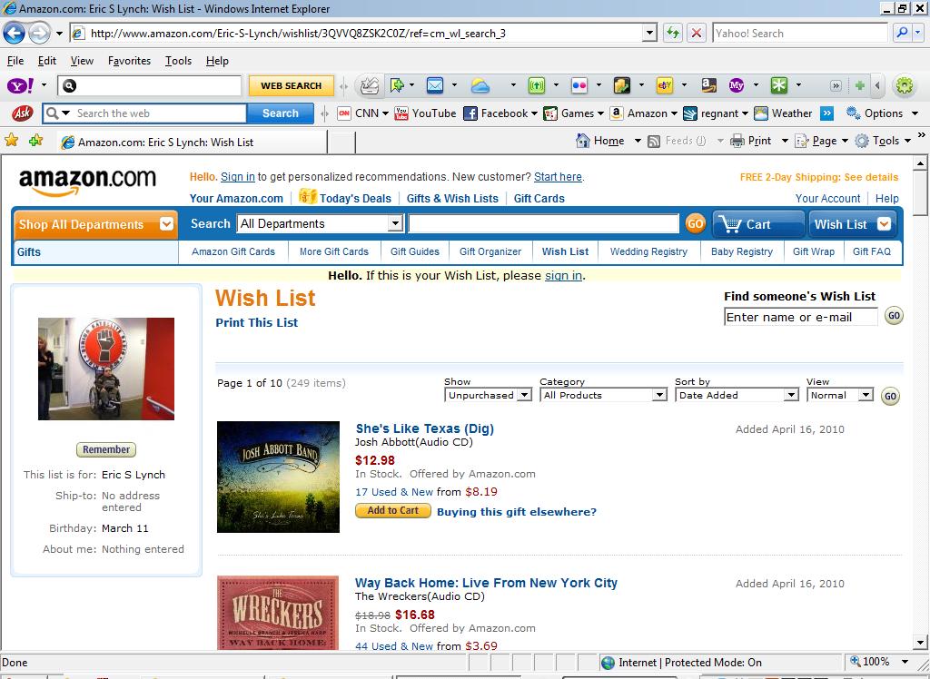Open the Games toolbar shortcut

pos(573,113)
